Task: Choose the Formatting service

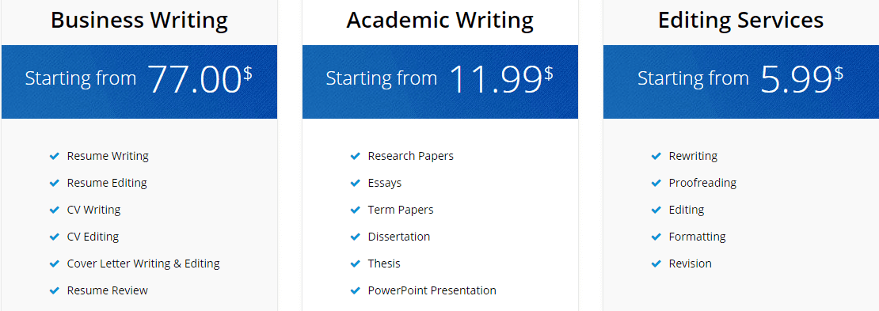Action: tap(697, 237)
